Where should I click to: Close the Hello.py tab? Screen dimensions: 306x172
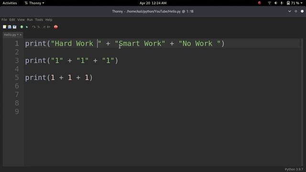(x=21, y=35)
